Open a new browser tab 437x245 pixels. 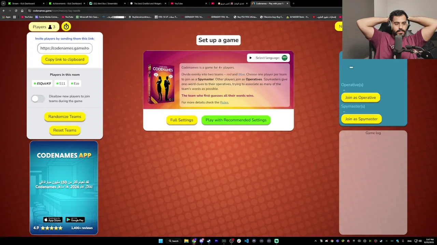293,3
